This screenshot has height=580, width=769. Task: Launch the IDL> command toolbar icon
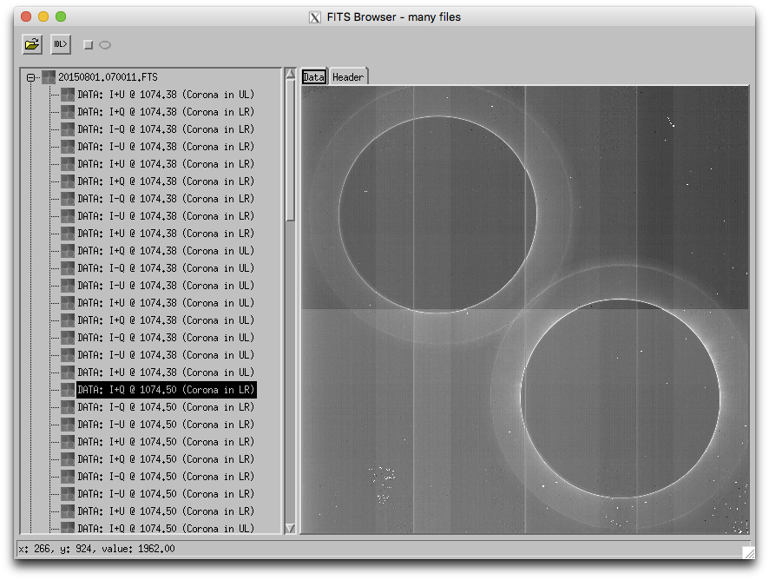pyautogui.click(x=60, y=44)
